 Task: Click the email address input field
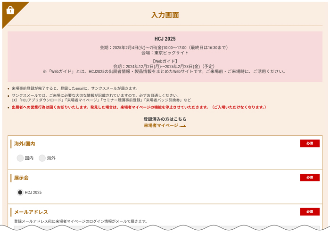point(167,228)
